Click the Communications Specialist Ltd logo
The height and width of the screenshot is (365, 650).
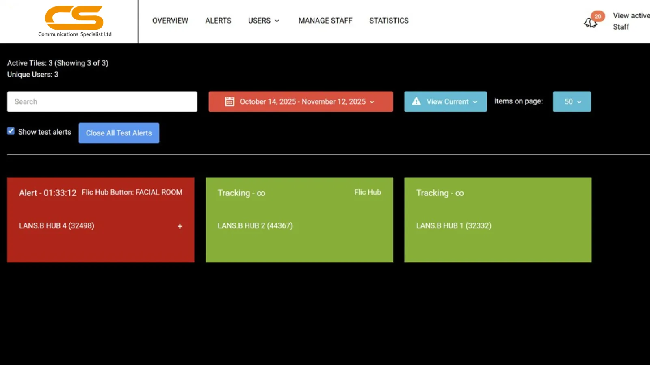[x=75, y=21]
